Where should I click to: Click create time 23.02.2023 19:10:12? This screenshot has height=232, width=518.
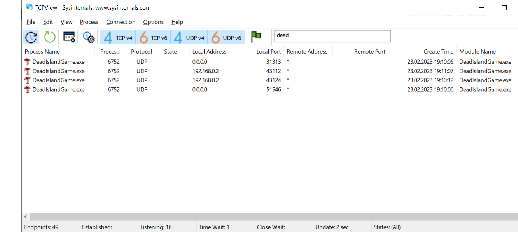coord(430,80)
